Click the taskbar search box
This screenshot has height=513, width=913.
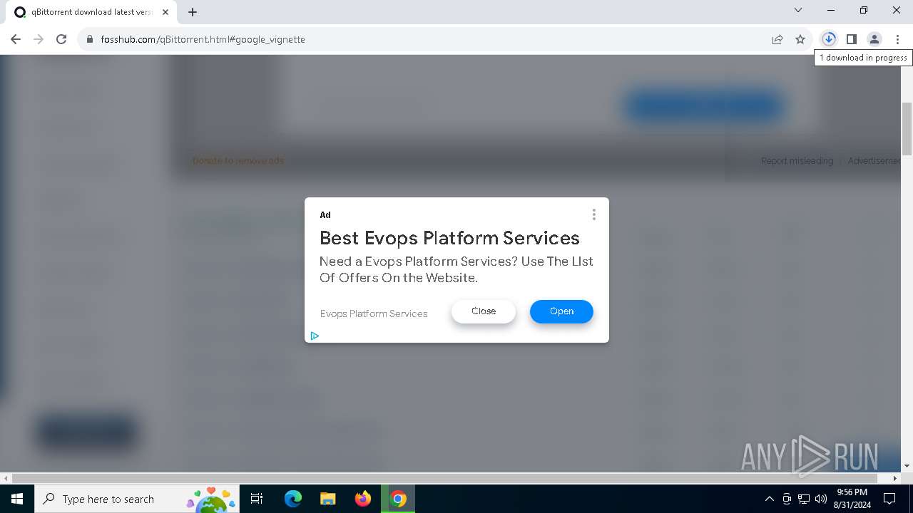[x=137, y=499]
